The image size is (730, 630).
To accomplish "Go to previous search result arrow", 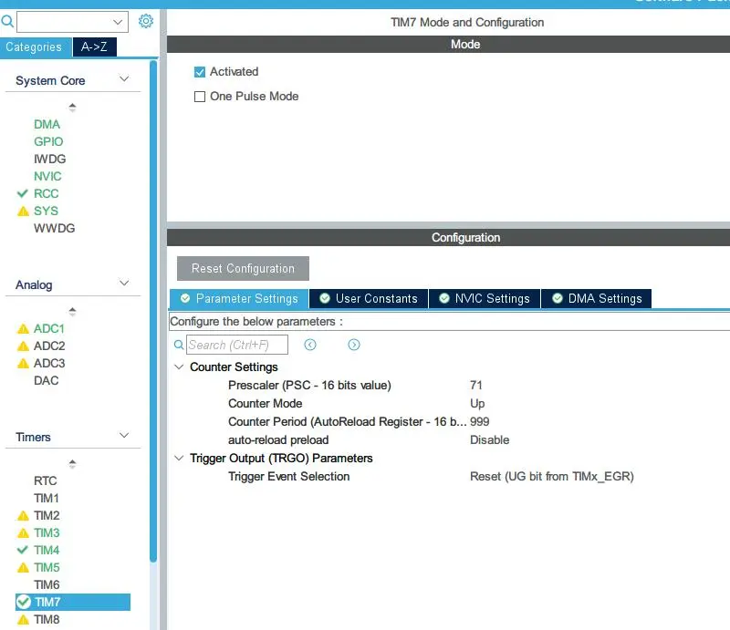I will coord(310,345).
